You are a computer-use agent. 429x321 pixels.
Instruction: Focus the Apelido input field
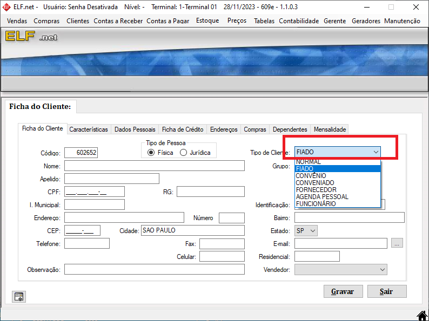click(112, 179)
